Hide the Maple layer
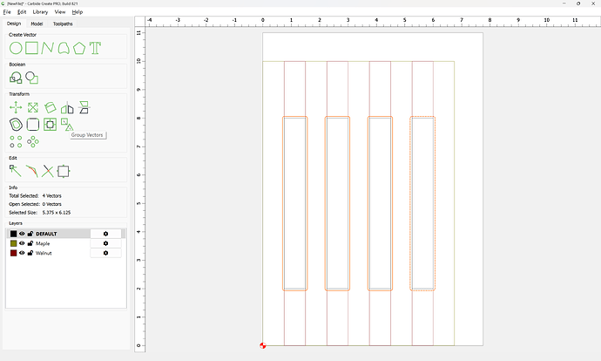Image resolution: width=601 pixels, height=361 pixels. (23, 243)
